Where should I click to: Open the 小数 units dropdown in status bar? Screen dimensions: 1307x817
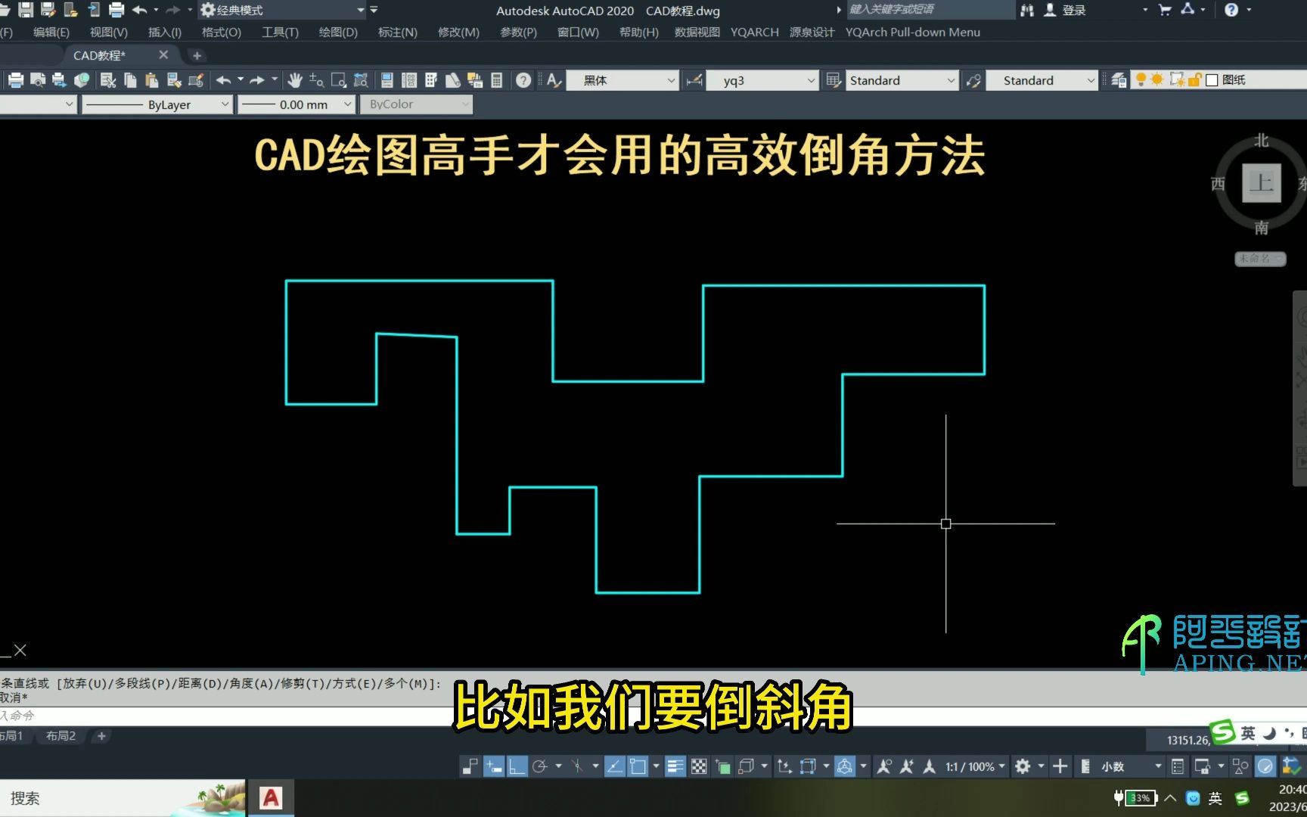(1130, 766)
